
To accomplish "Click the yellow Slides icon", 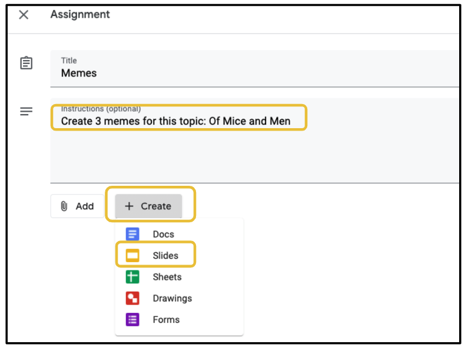I will (x=132, y=256).
